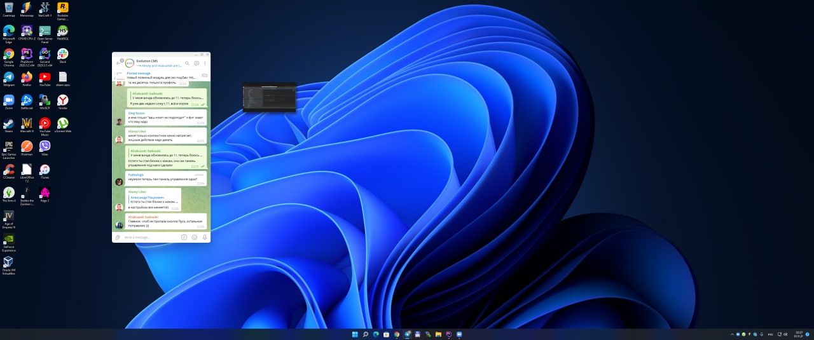Viewport: 814px width, 340px height.
Task: Open bot commands slash icon
Action: (x=184, y=237)
